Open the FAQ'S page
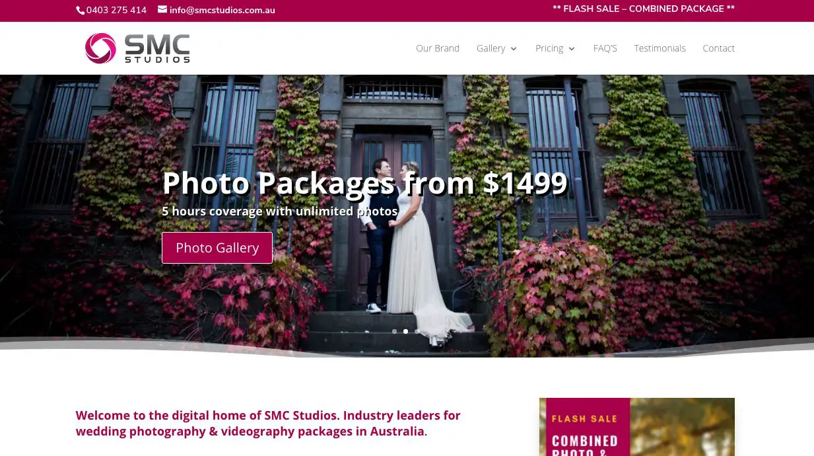Viewport: 814px width, 456px height. (605, 48)
